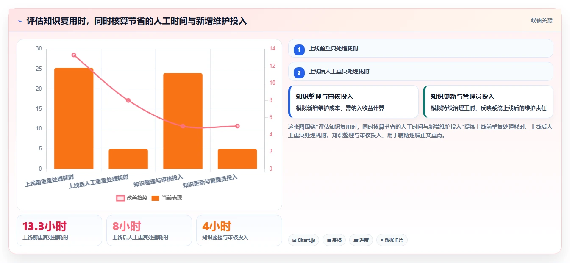Click x-axis label 知识更新与管理员投入

tap(210, 182)
